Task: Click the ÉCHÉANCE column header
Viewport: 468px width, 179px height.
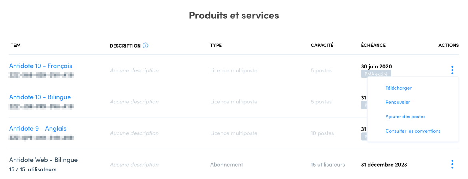Action: point(373,45)
